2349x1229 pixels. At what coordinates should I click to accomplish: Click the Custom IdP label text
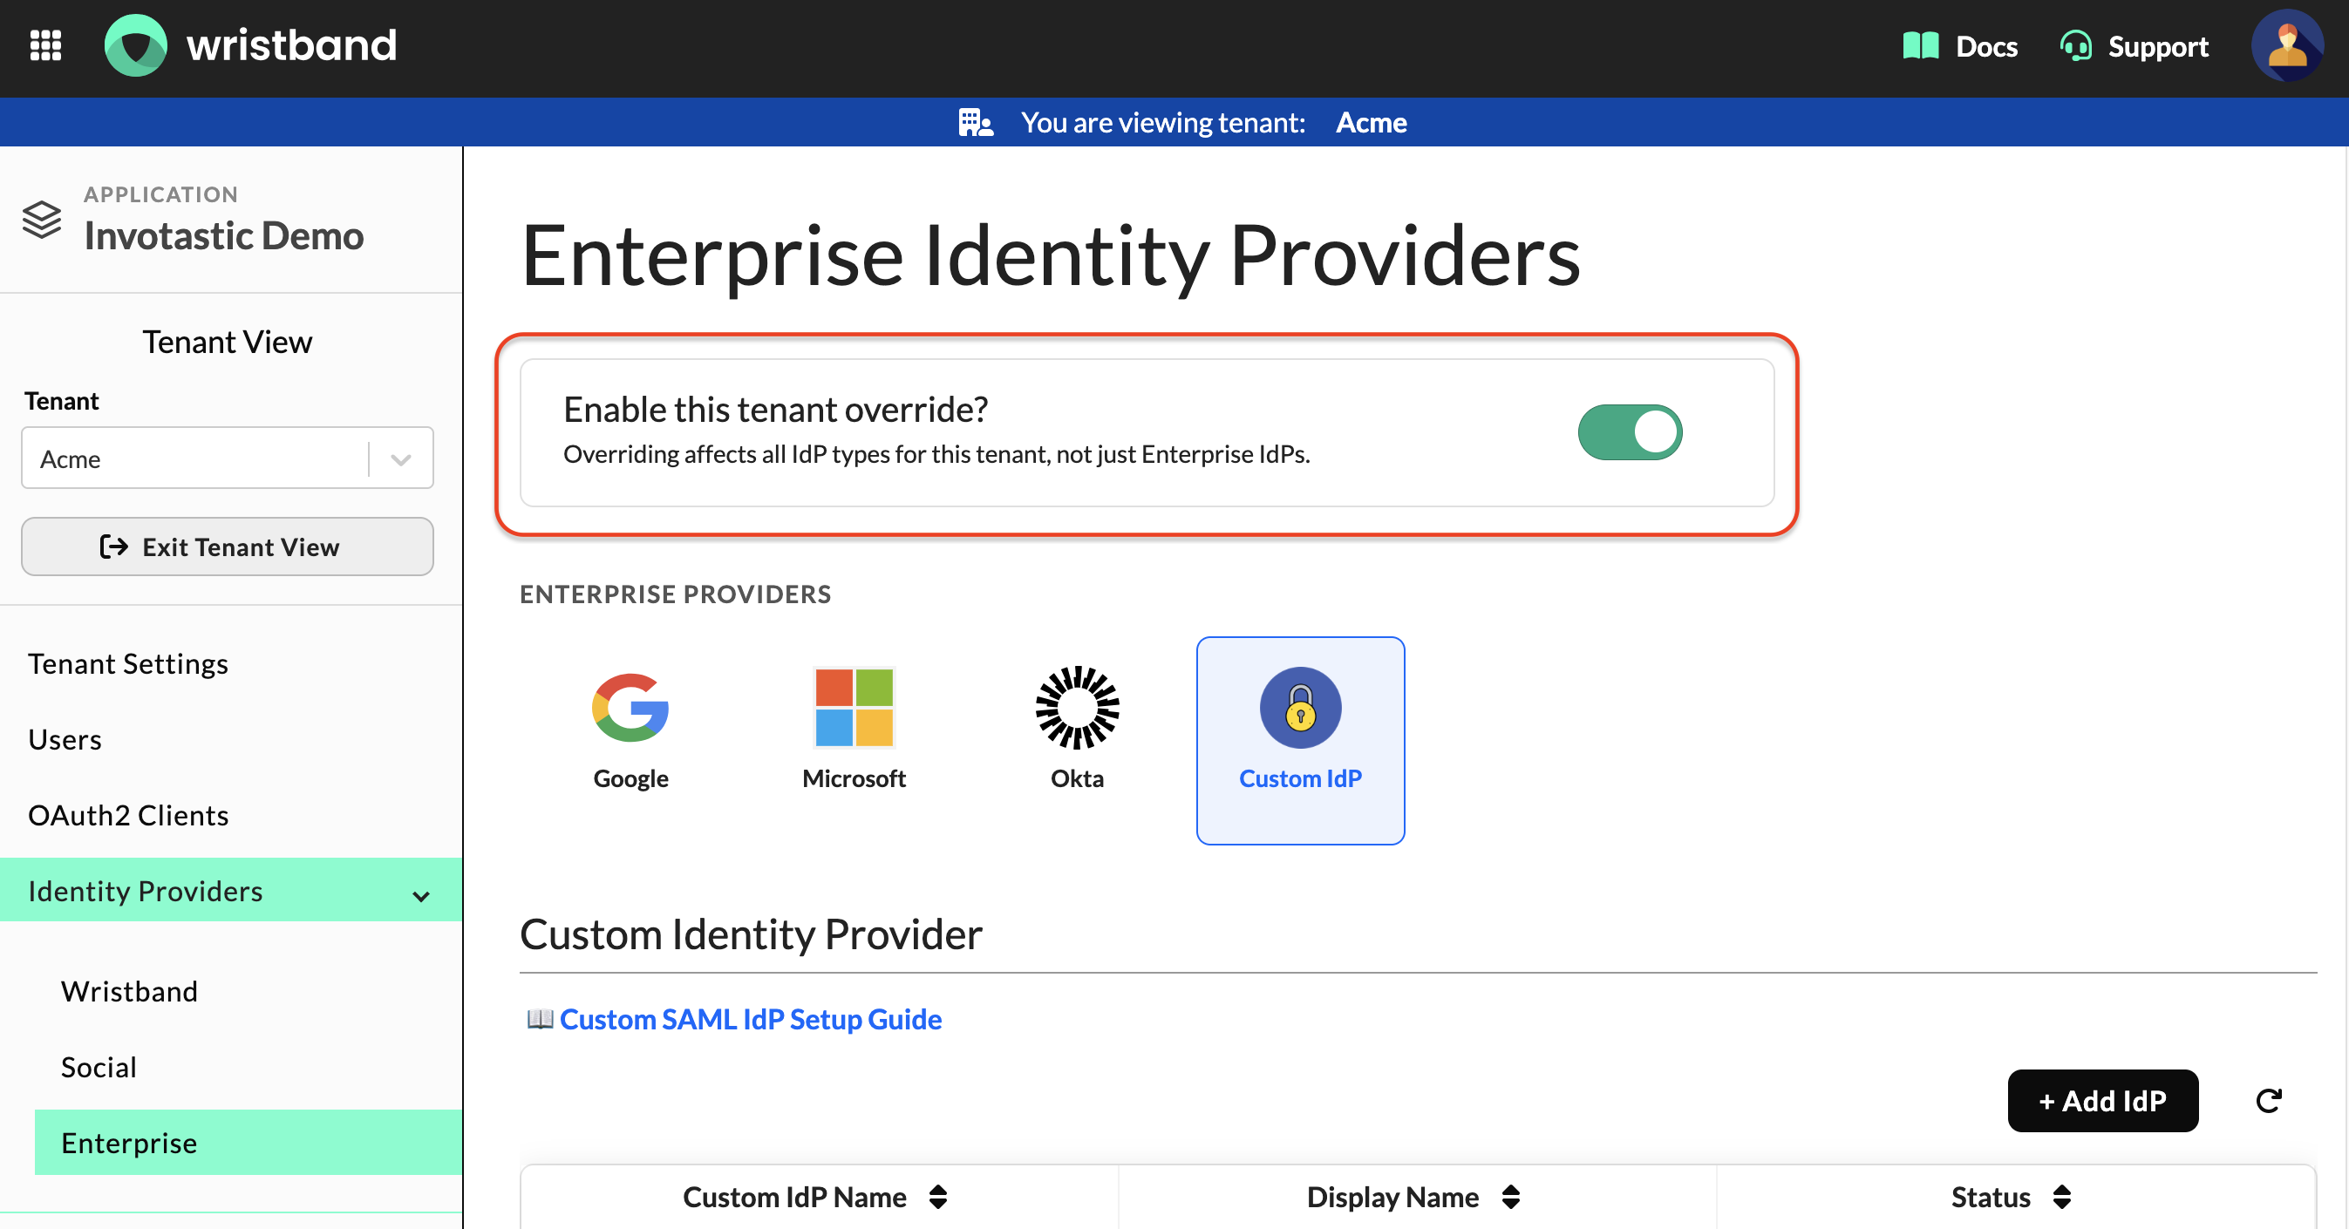[1300, 777]
